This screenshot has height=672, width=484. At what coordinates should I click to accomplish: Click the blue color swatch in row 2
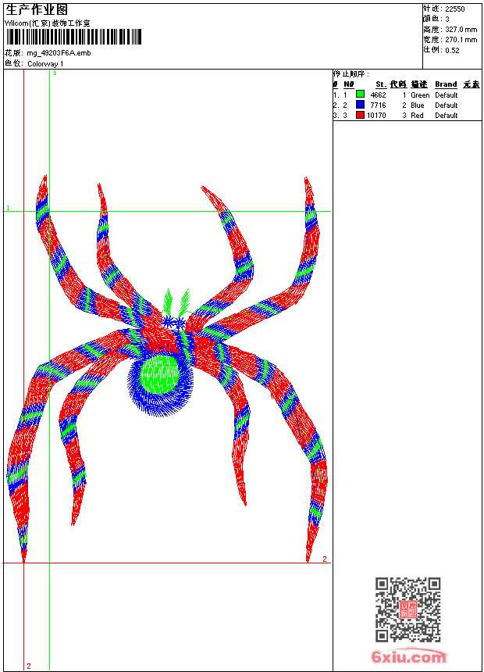tap(360, 105)
